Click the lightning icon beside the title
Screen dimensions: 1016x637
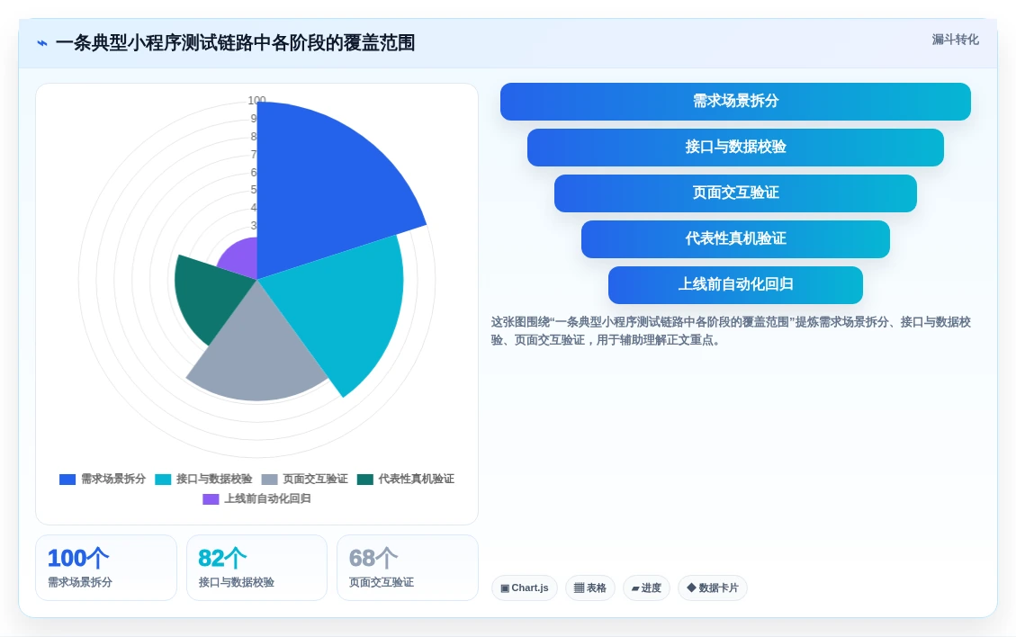[42, 43]
